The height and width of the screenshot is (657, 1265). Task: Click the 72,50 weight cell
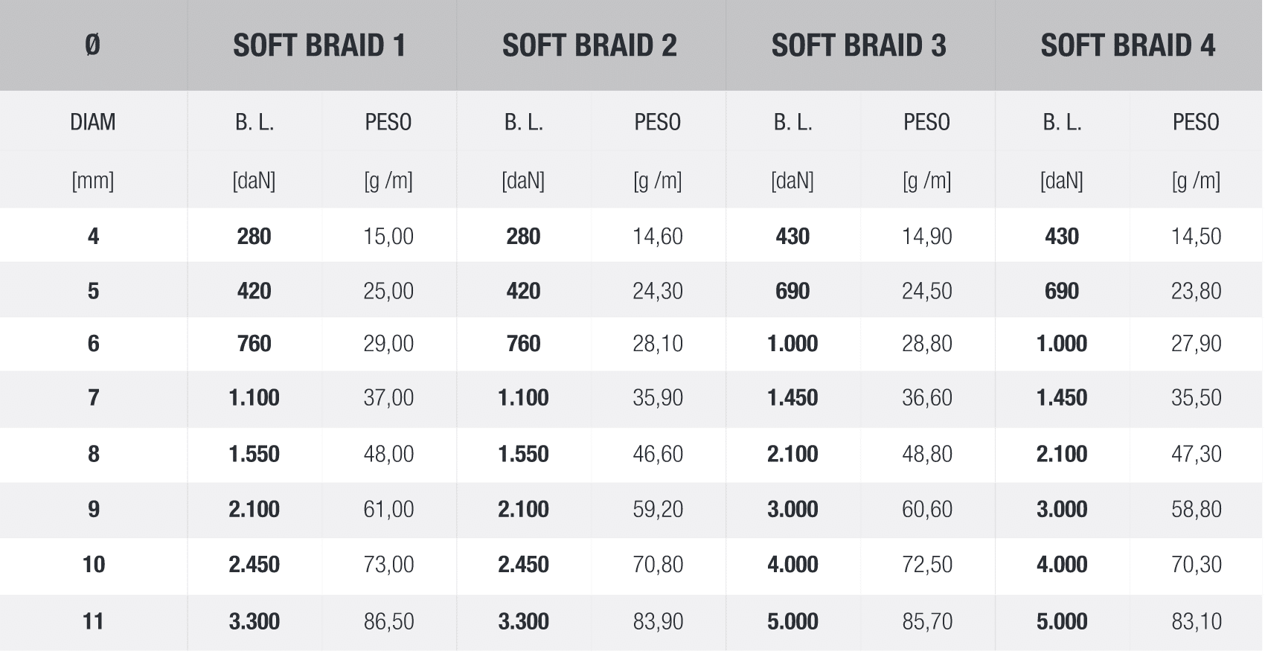(927, 565)
